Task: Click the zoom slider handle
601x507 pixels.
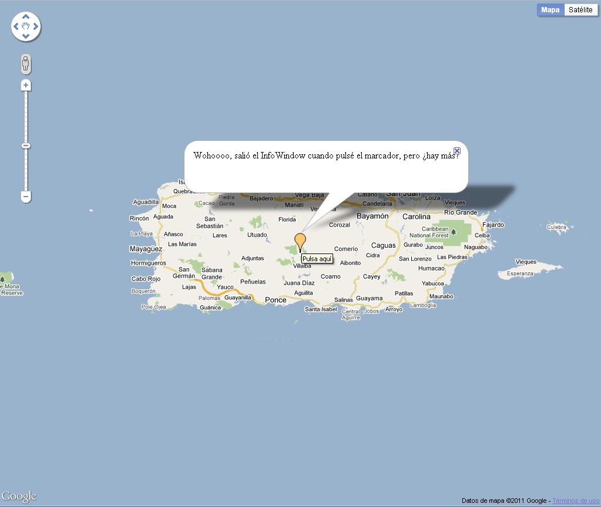Action: 26,146
